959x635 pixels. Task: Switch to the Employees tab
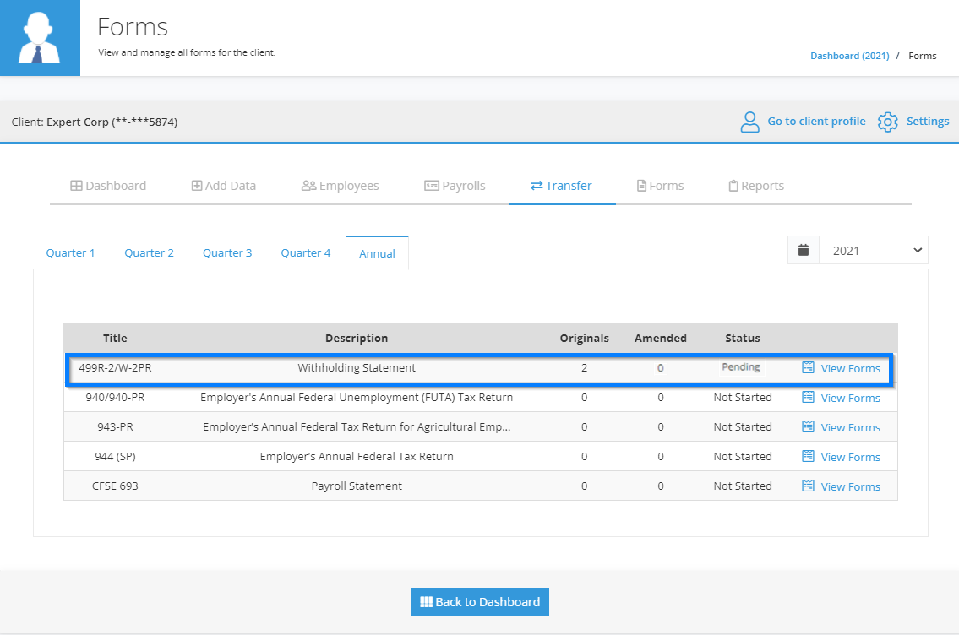pyautogui.click(x=340, y=186)
